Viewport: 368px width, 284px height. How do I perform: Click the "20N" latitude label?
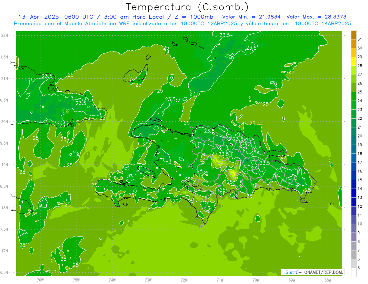pyautogui.click(x=4, y=122)
